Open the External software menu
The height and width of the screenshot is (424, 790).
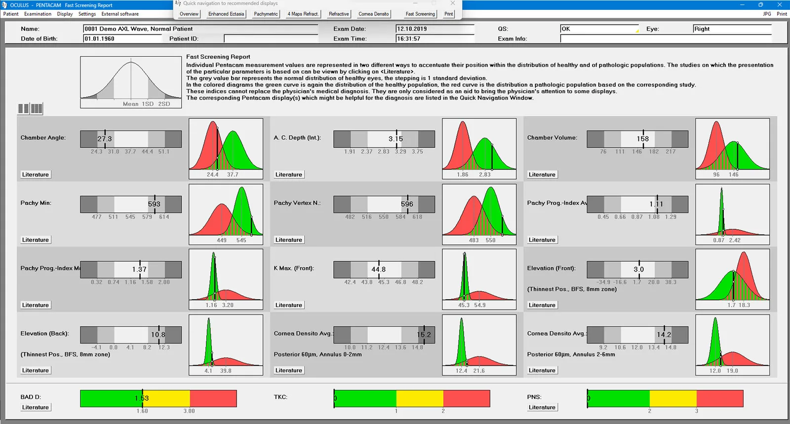[120, 14]
